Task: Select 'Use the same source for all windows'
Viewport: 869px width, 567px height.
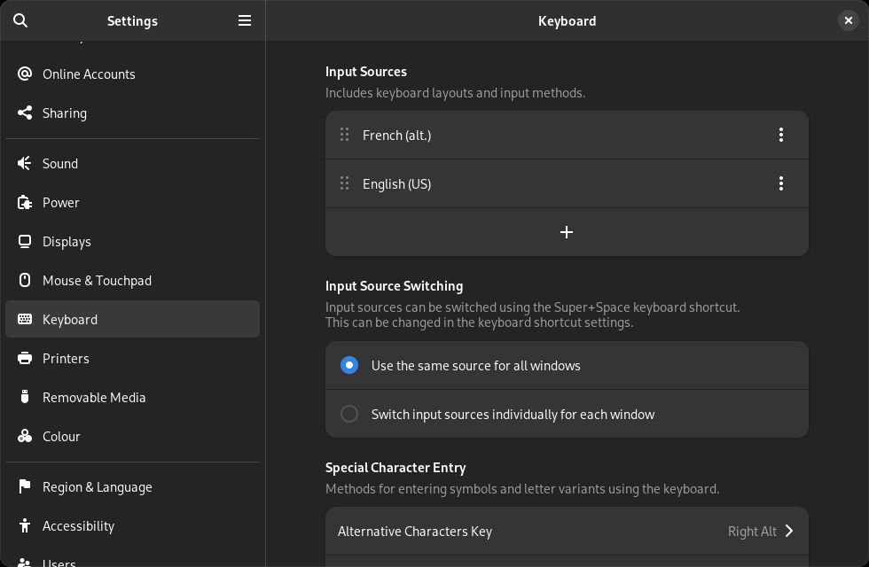Action: click(349, 365)
